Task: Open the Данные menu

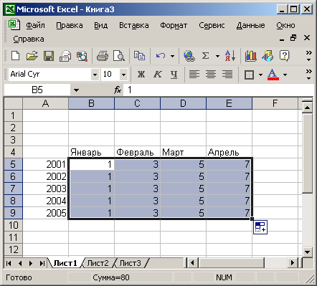Action: 250,25
